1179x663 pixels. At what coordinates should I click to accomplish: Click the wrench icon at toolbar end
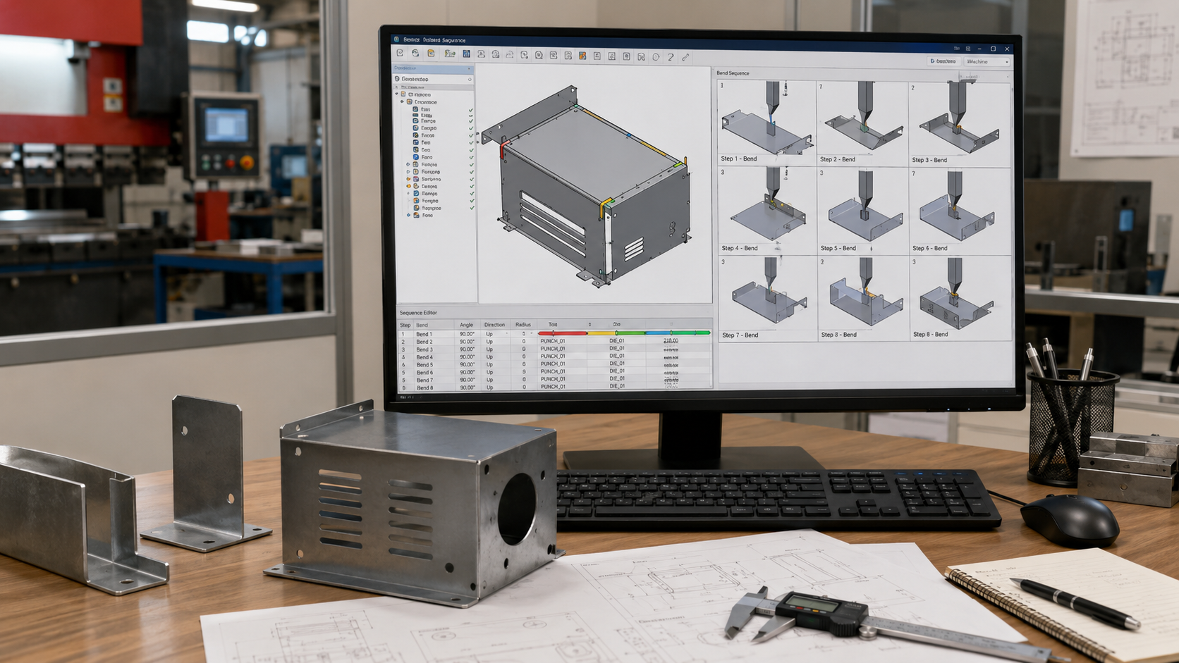(685, 57)
